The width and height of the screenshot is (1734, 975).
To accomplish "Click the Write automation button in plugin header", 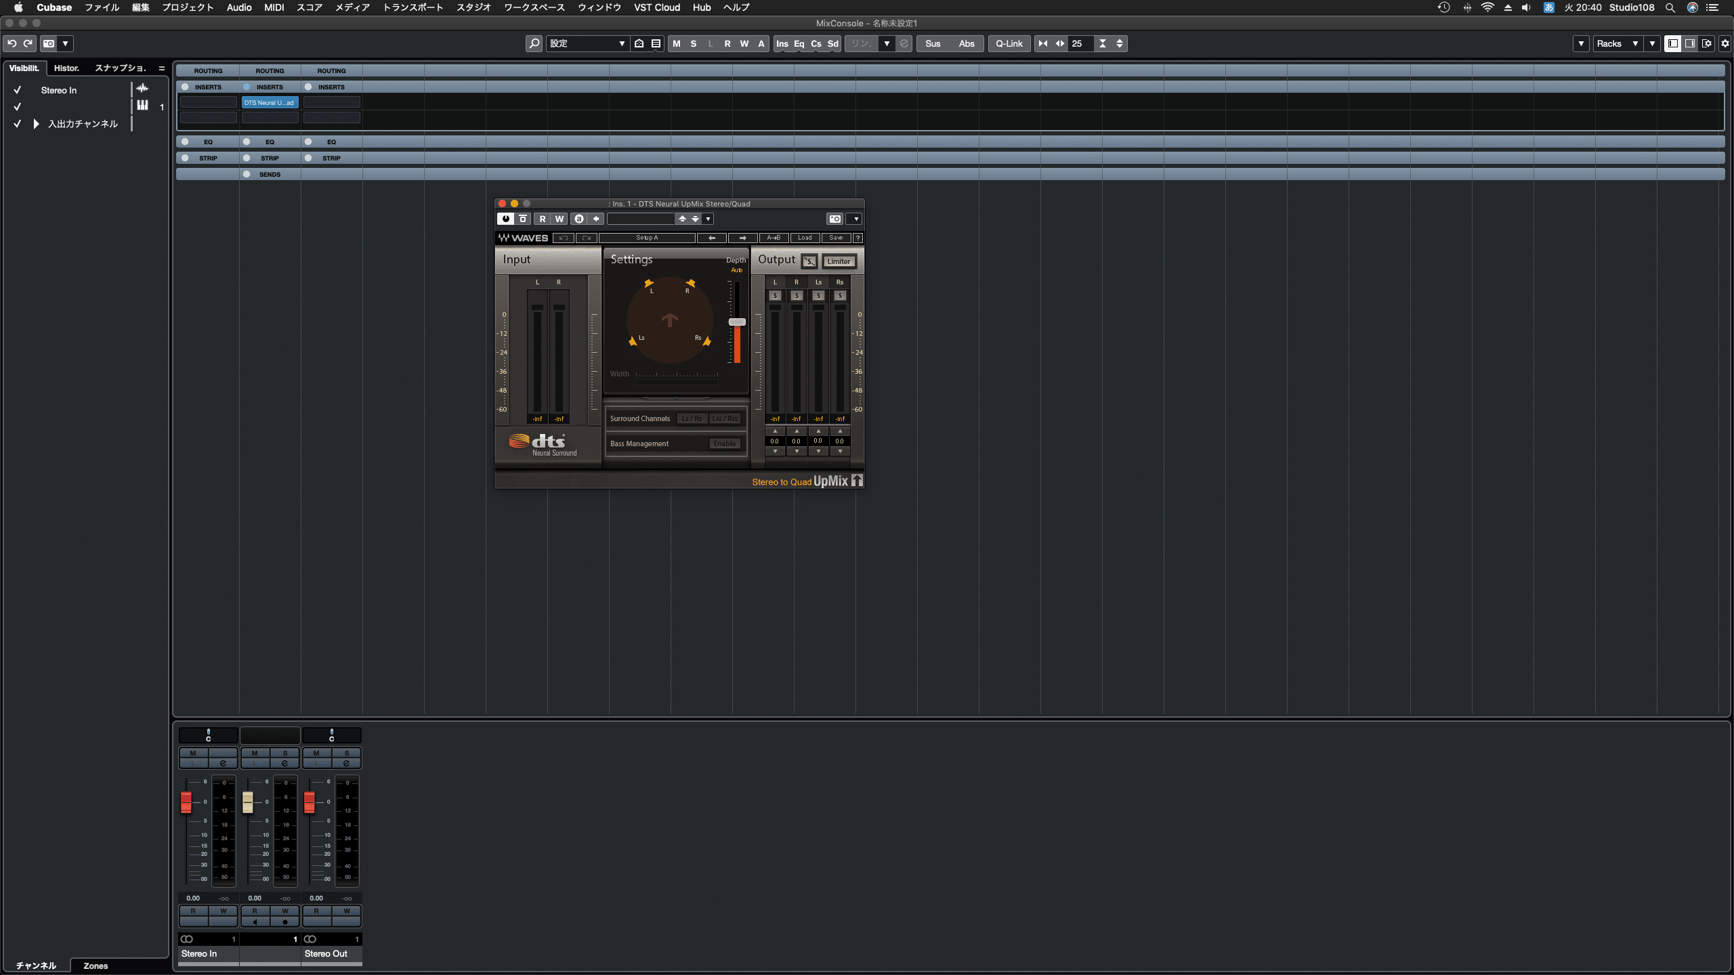I will [x=558, y=218].
